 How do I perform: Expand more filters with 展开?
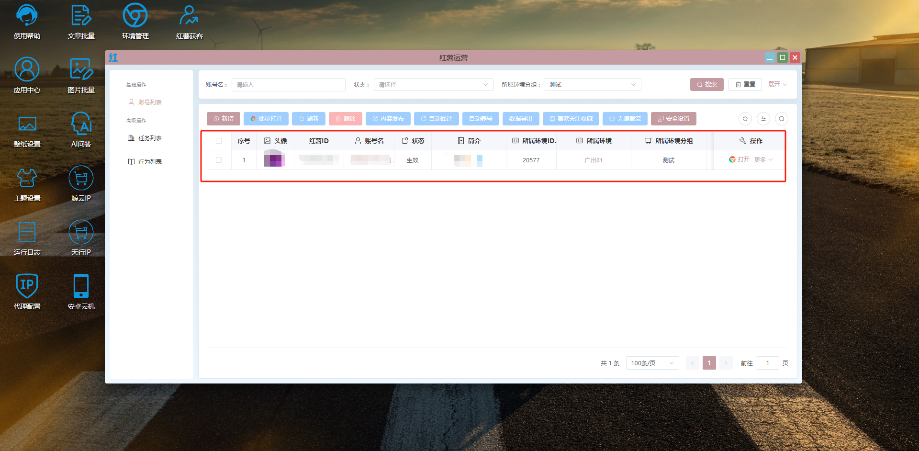point(777,84)
